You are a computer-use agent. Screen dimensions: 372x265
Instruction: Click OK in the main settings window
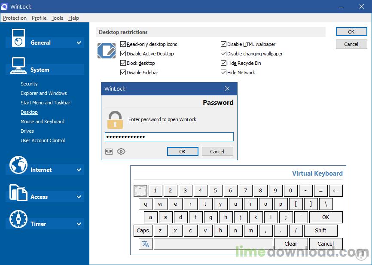click(351, 32)
